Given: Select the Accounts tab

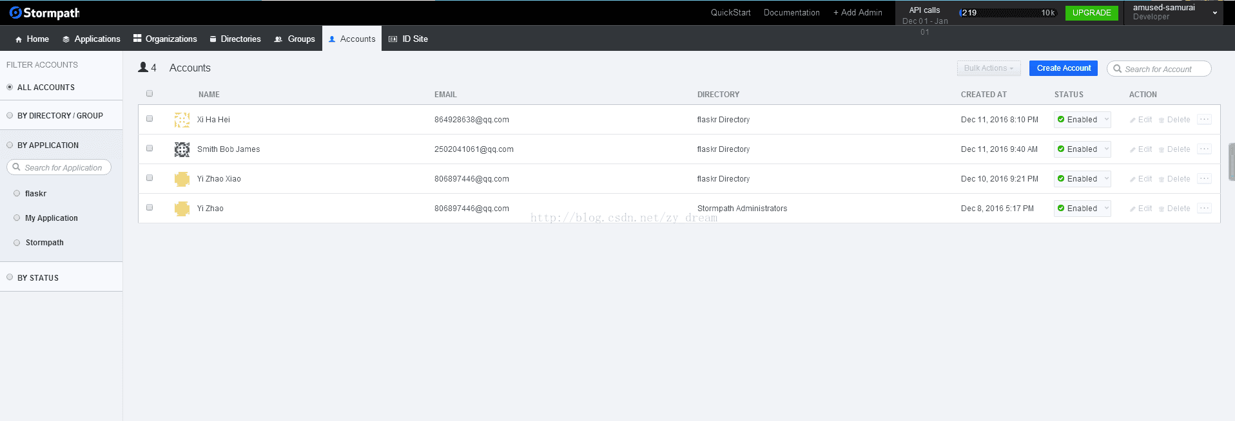Looking at the screenshot, I should click(352, 39).
